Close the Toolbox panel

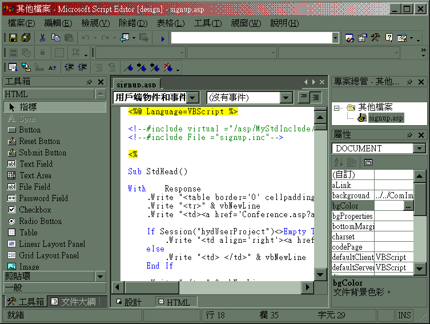point(101,82)
